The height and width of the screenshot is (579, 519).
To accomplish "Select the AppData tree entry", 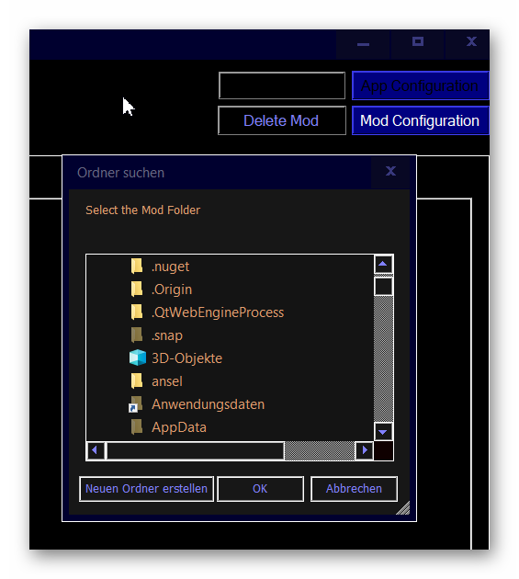I will click(x=179, y=427).
